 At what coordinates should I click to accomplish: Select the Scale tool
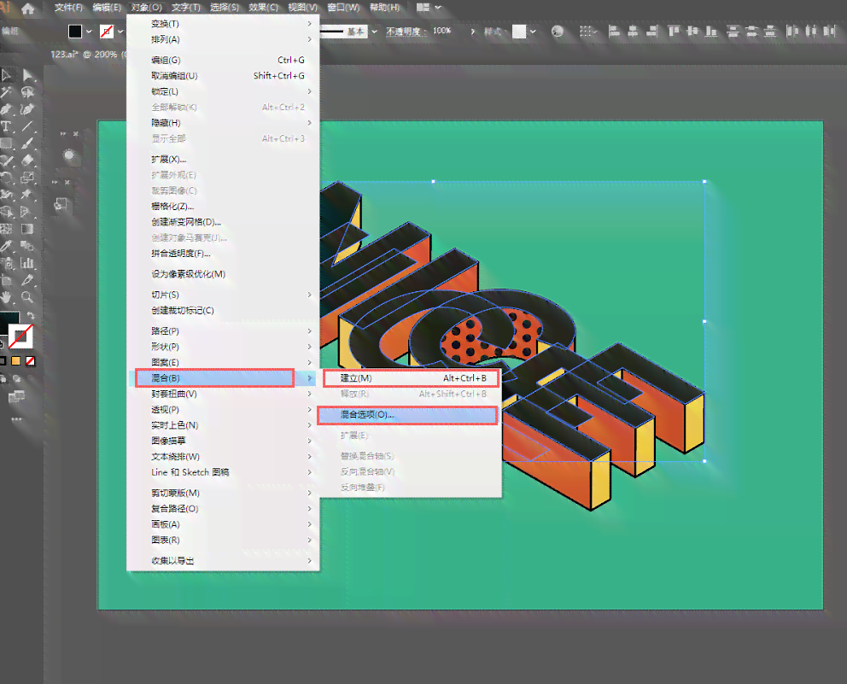pos(27,178)
